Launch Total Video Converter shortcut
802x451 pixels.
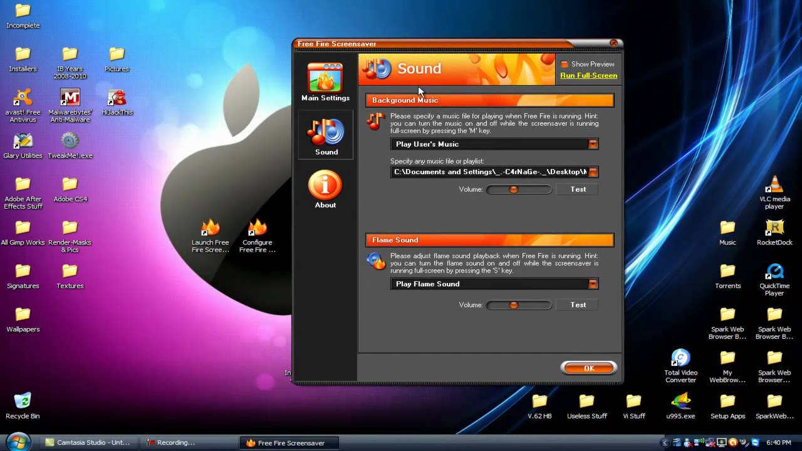point(680,366)
